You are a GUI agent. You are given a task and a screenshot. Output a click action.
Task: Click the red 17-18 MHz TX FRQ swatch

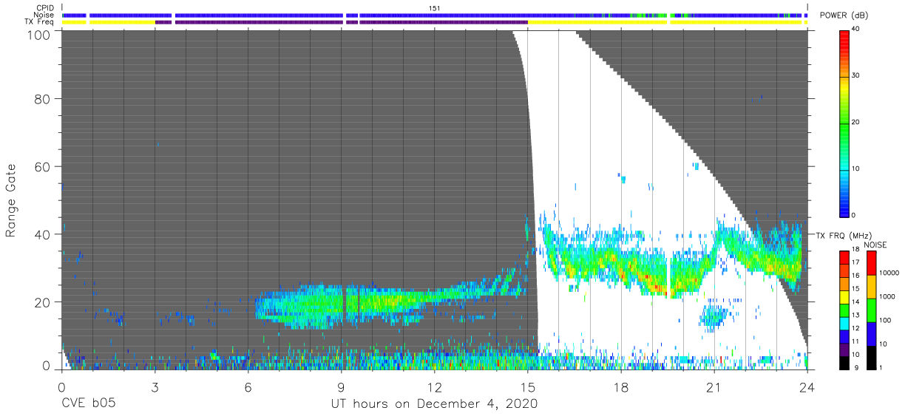tap(844, 257)
